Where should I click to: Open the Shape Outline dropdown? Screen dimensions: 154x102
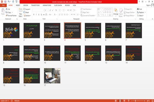click(129, 13)
